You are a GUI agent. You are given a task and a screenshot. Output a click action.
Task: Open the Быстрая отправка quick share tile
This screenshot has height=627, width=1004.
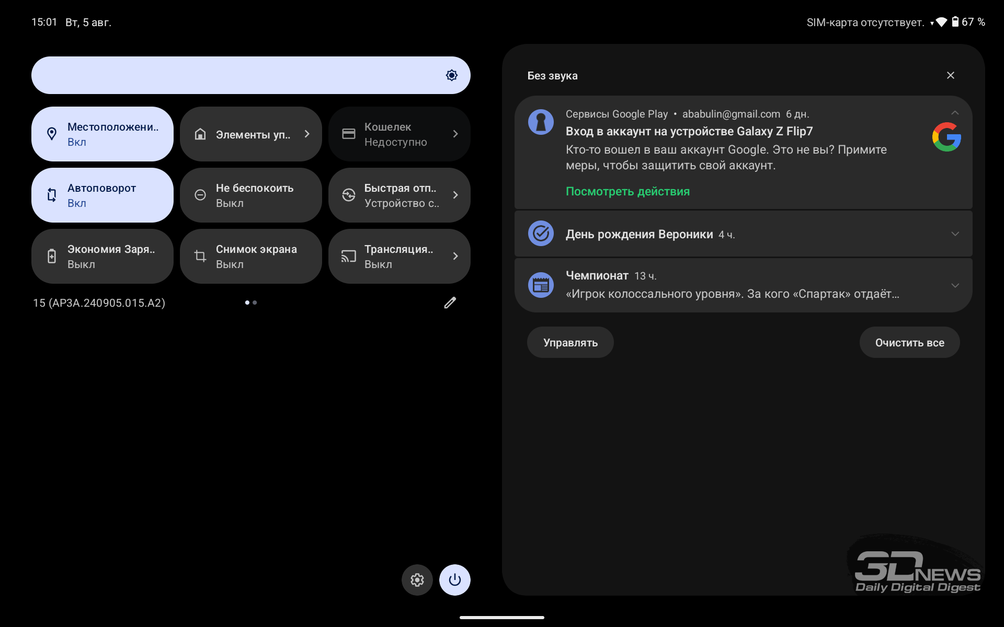(400, 195)
